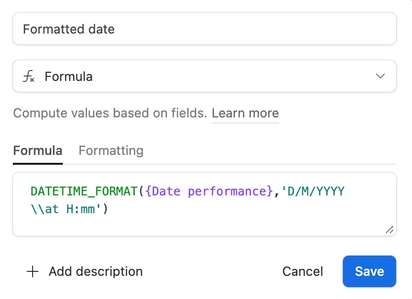
Task: Click the opening parenthesis after DATETIME_FORMAT
Action: pyautogui.click(x=141, y=191)
